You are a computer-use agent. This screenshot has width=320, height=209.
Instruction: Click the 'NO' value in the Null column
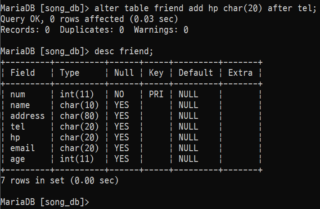pyautogui.click(x=119, y=94)
